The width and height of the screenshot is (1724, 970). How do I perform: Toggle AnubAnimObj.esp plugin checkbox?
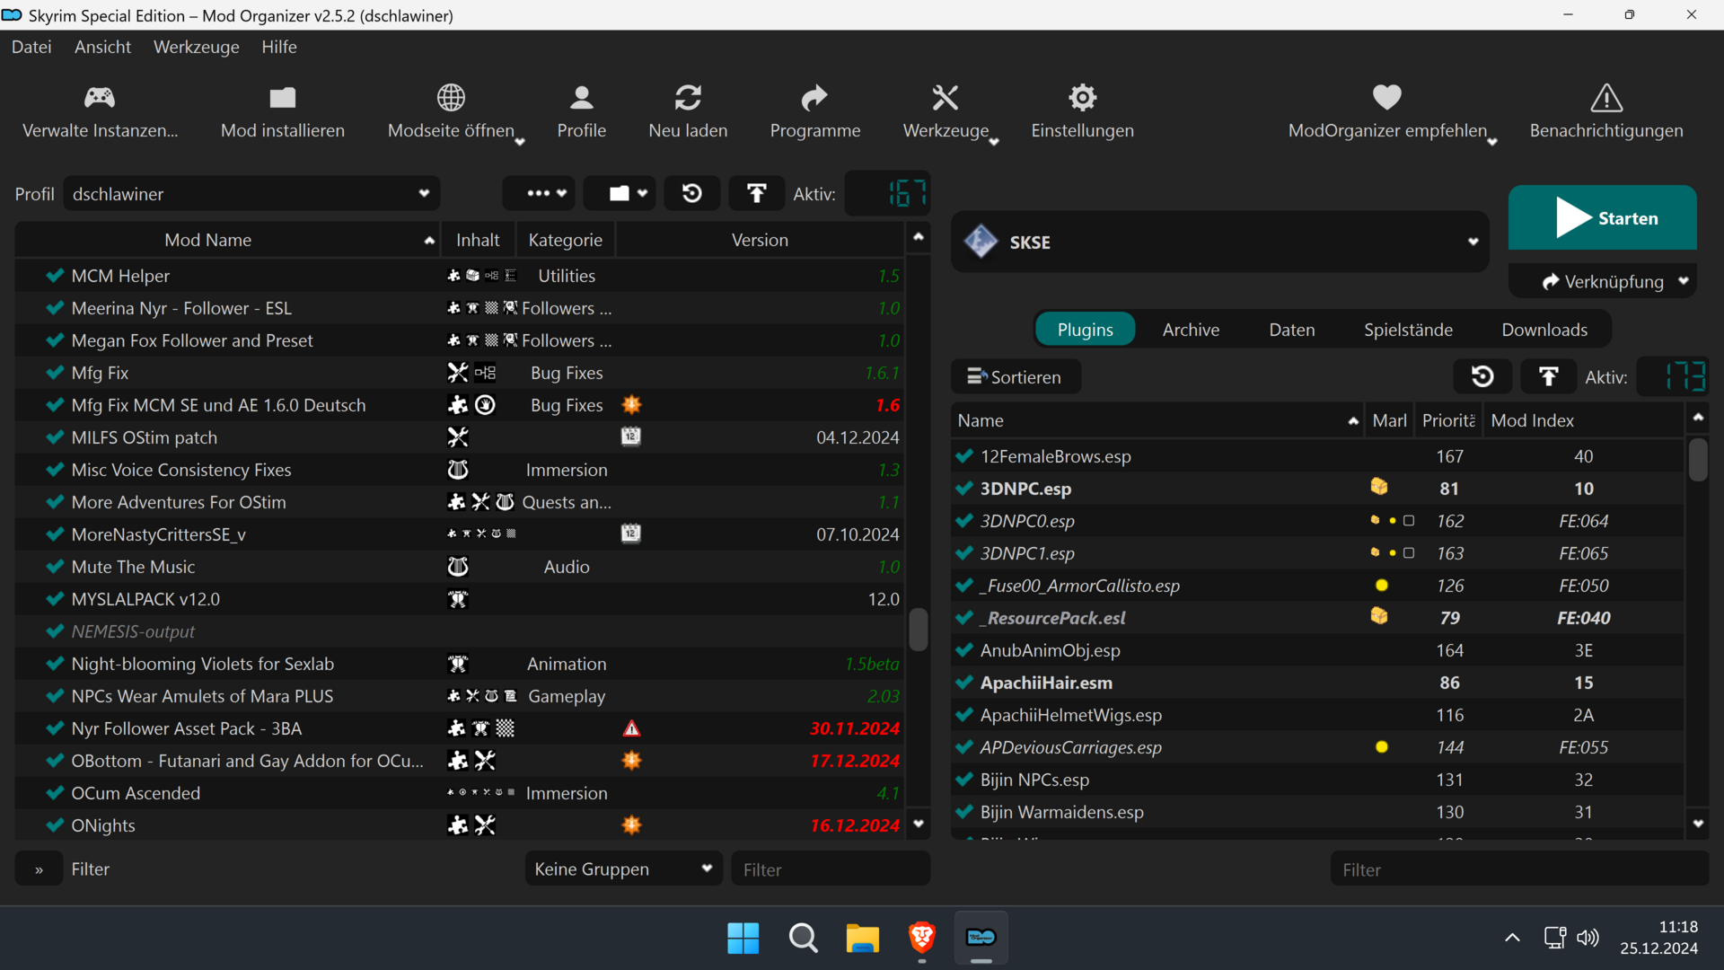pos(965,650)
